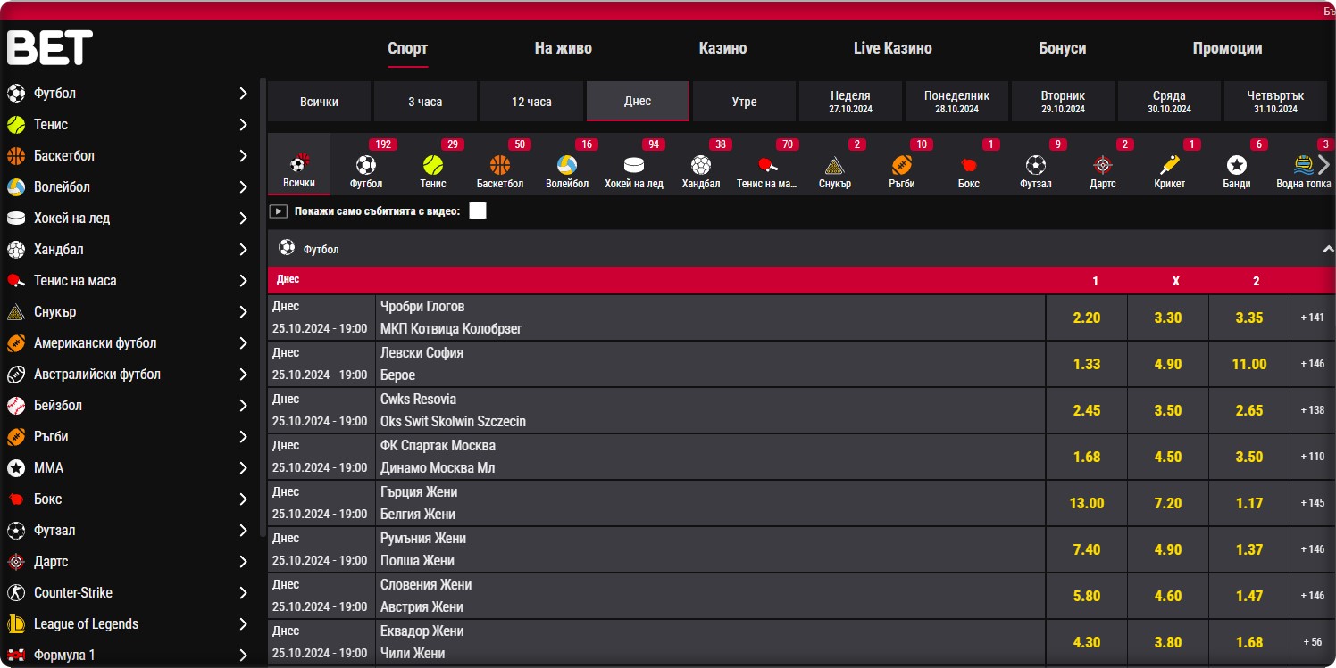Select the Snooker triangle icon filter

[x=834, y=166]
